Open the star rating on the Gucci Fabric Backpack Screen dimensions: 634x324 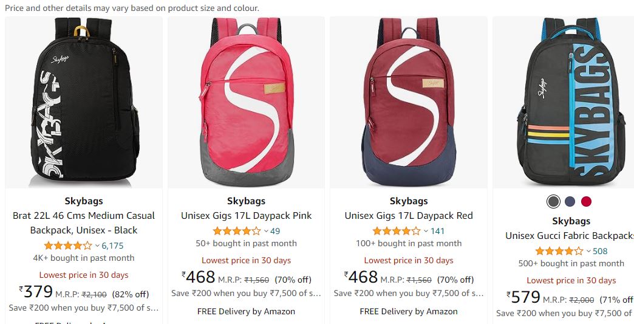tap(559, 251)
